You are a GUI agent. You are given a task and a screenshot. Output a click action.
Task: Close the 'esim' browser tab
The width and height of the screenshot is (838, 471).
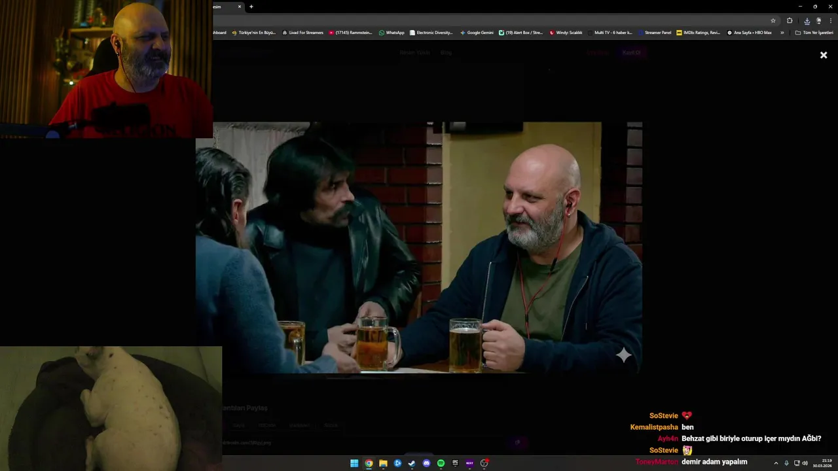240,7
